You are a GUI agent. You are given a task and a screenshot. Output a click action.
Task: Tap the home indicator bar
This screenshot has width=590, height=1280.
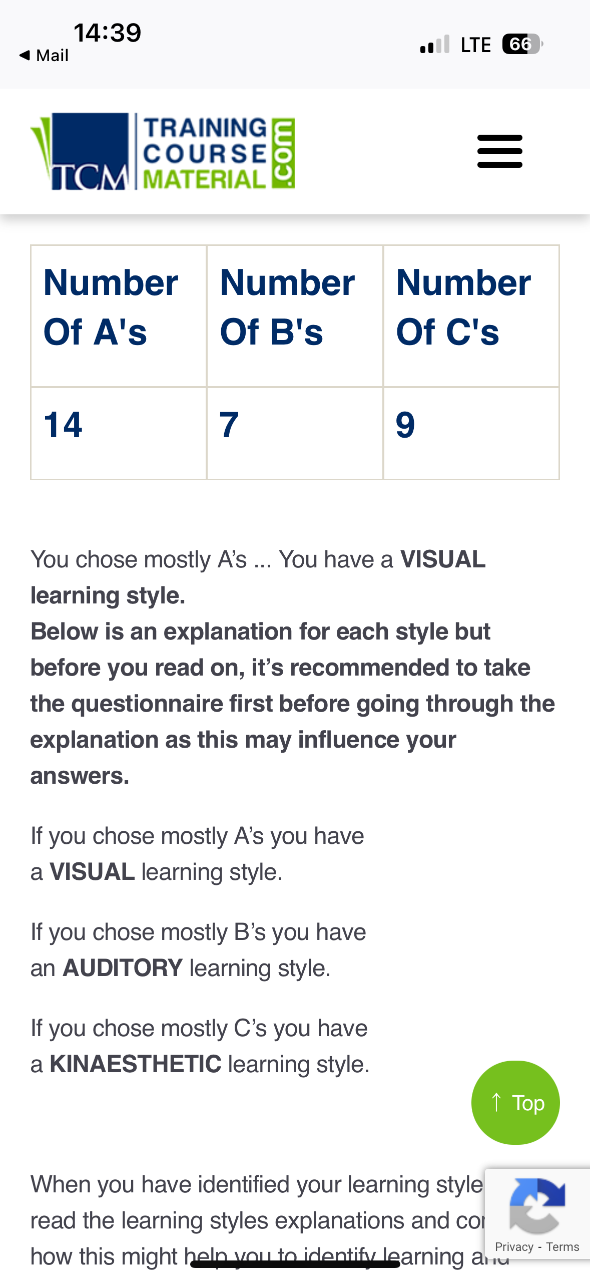click(x=295, y=1264)
